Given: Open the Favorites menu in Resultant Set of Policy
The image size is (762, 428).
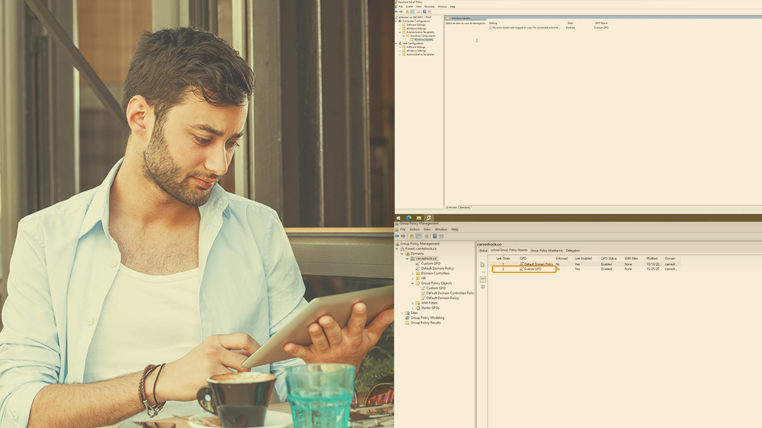Looking at the screenshot, I should [429, 7].
